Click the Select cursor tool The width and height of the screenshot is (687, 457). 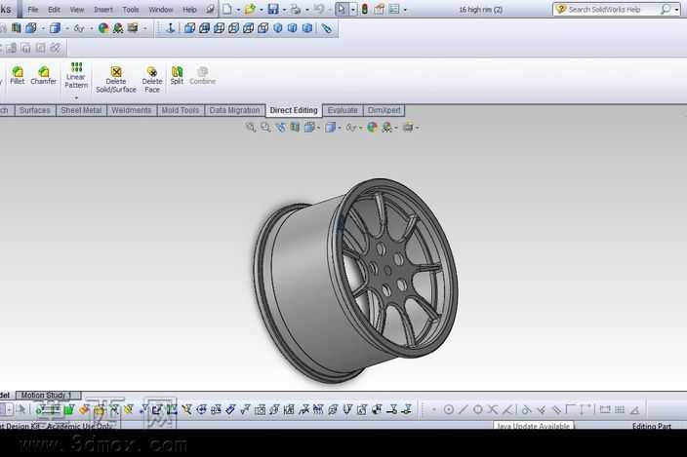click(342, 9)
